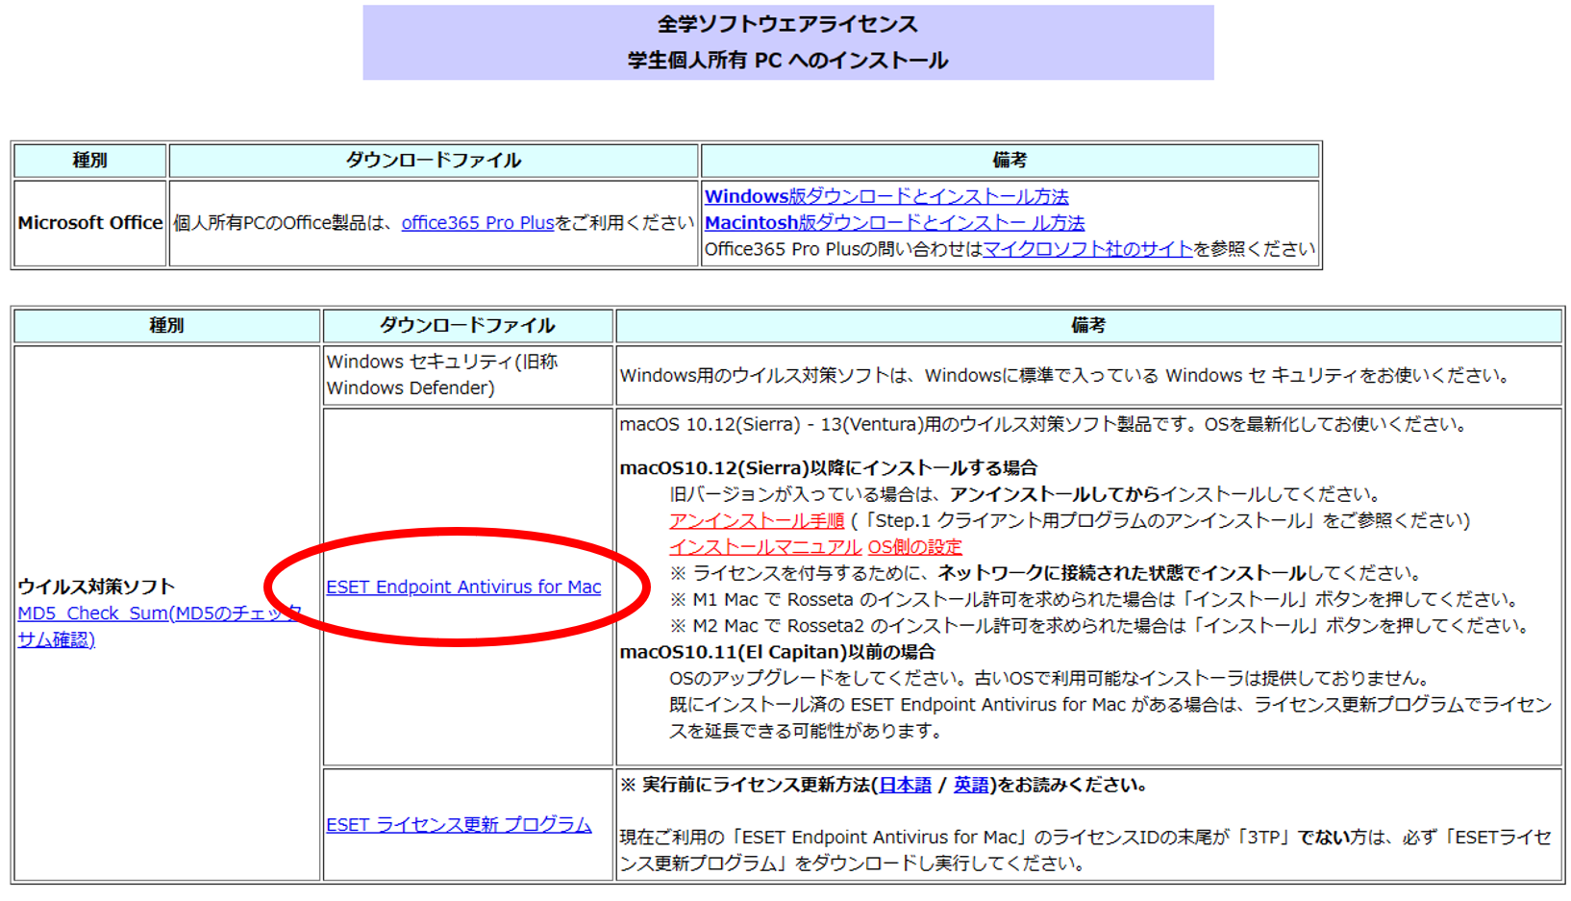Click the macOS10.12(Sierra)以降 heading text
The width and height of the screenshot is (1571, 901).
coord(829,468)
